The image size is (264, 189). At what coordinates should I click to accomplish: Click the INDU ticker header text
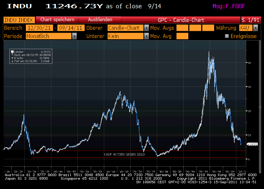(x=19, y=6)
